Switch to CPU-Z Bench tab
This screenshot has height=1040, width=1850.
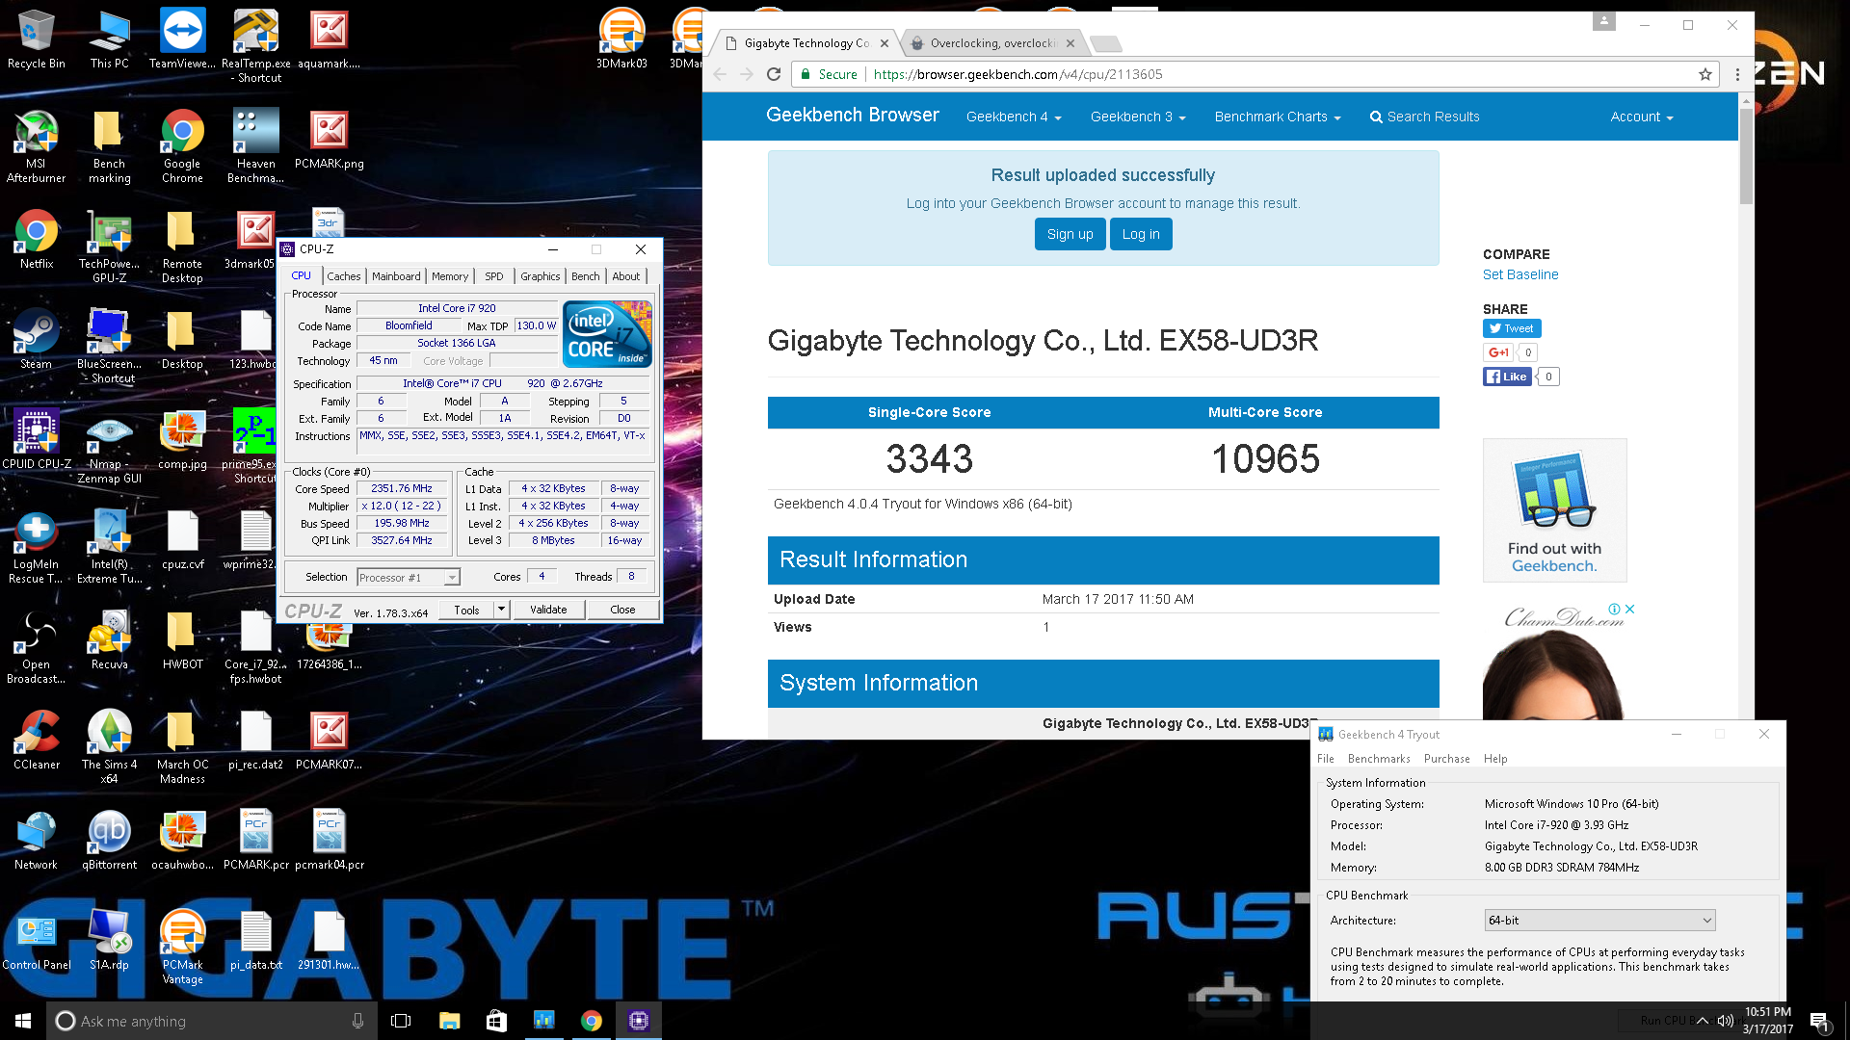point(586,276)
